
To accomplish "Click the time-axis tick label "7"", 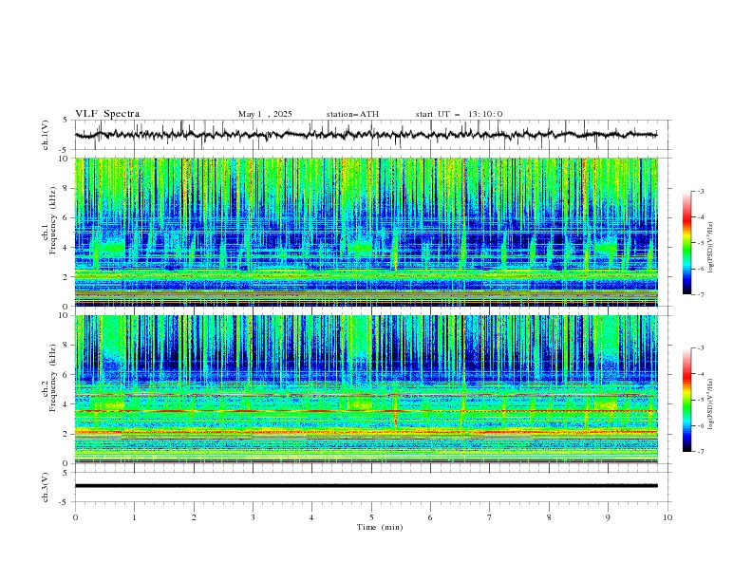I will pos(490,517).
